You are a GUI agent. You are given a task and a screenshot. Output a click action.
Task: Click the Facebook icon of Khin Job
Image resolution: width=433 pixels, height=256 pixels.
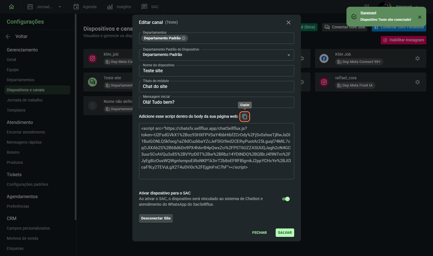pyautogui.click(x=324, y=58)
